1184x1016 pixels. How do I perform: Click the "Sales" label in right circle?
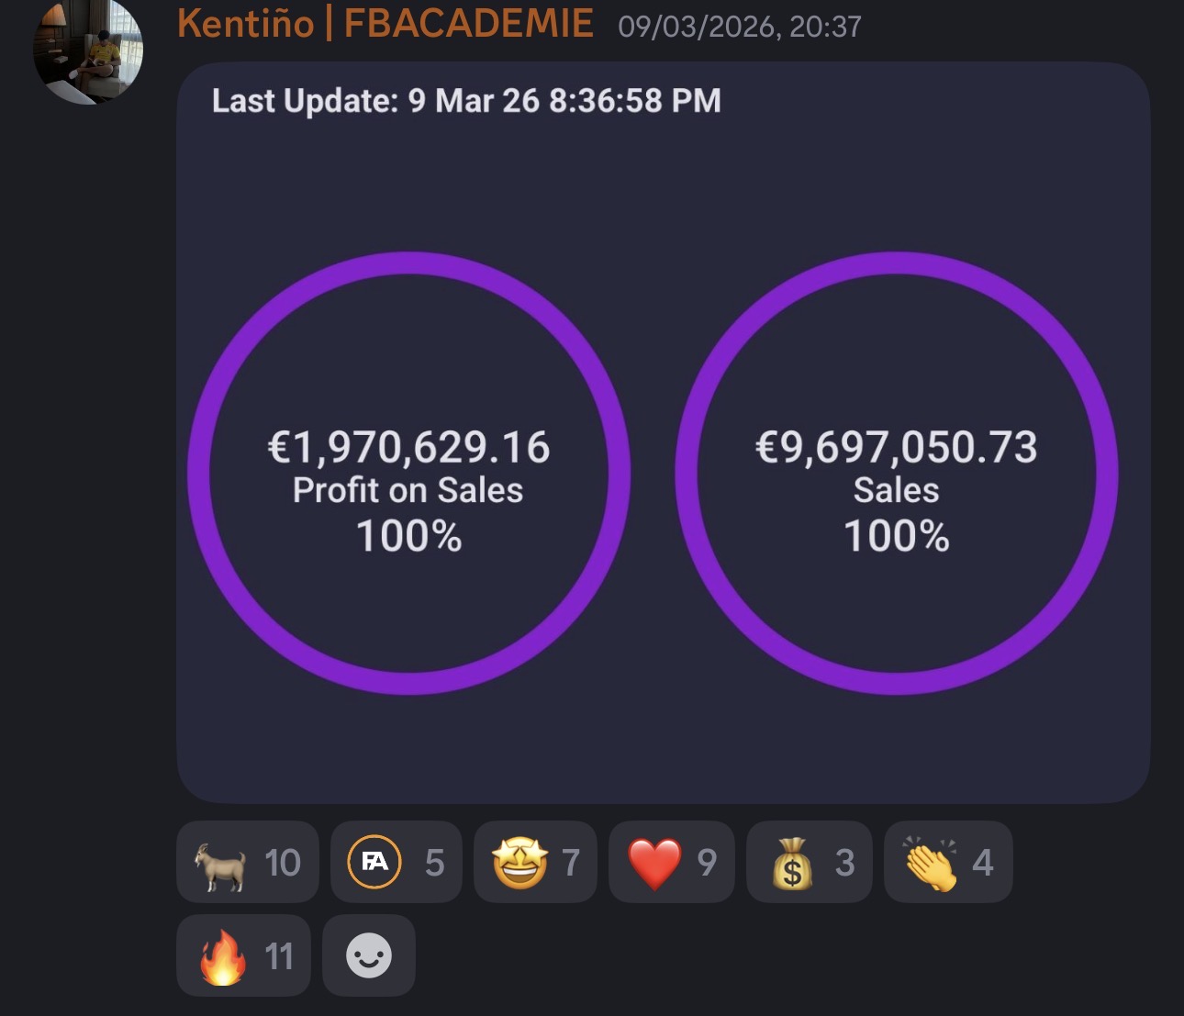coord(896,490)
